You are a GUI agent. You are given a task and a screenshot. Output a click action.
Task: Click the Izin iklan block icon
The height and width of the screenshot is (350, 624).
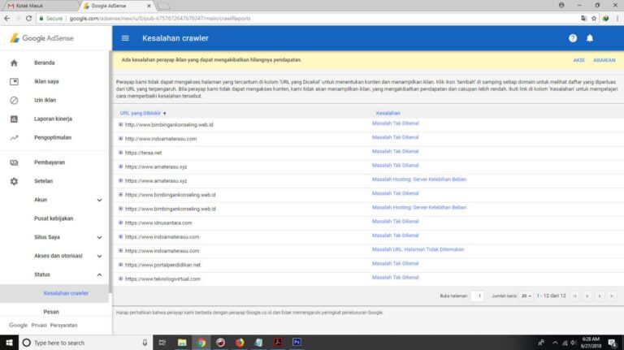click(14, 100)
